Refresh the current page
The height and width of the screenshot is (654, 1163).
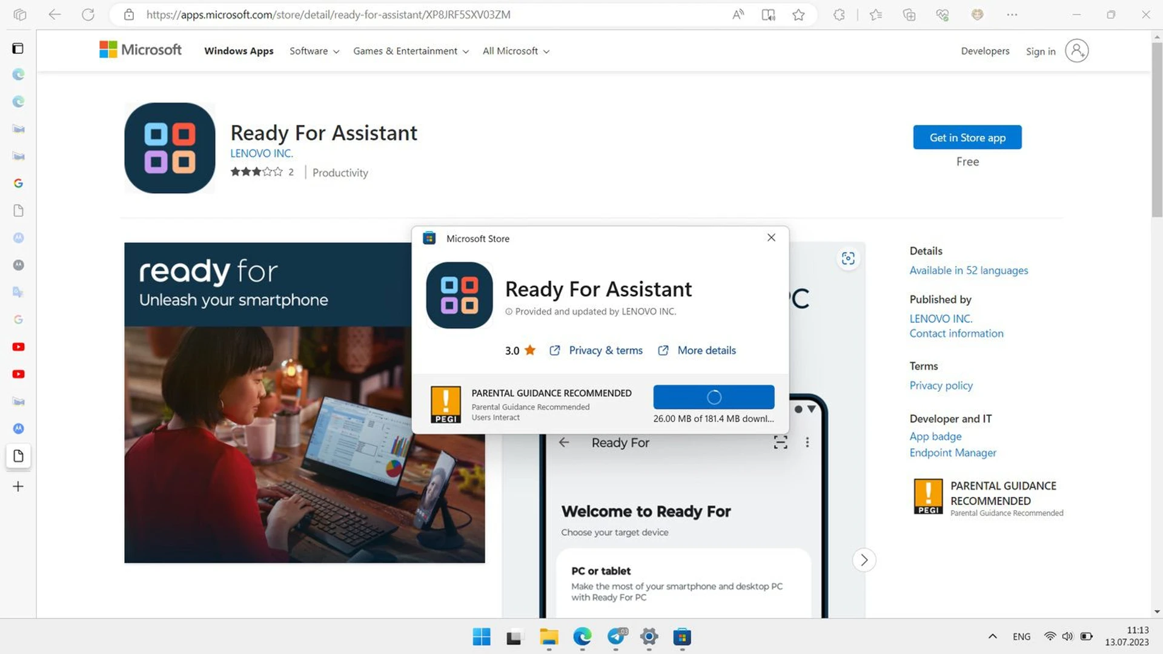click(88, 15)
